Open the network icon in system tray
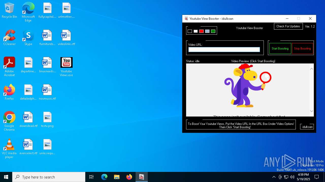 [x=286, y=177]
